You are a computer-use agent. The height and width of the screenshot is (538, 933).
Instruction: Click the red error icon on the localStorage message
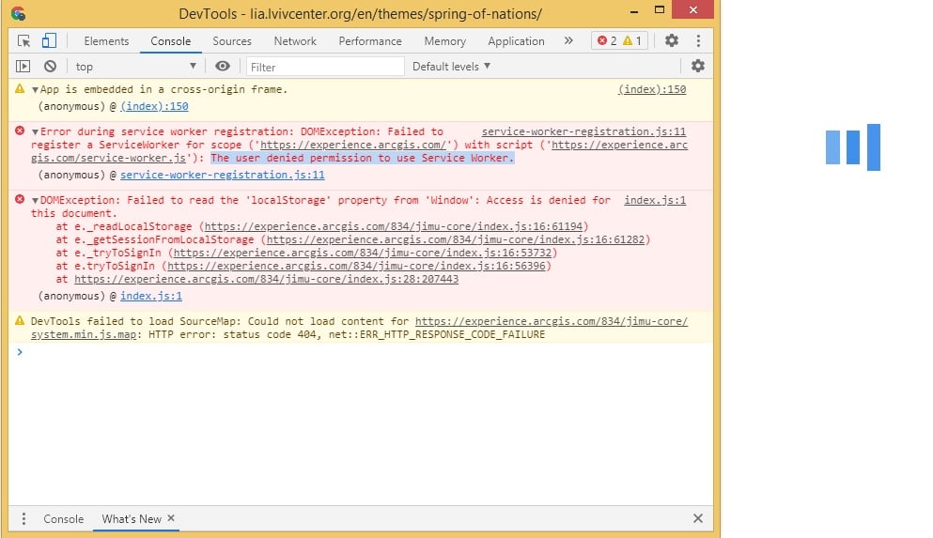click(20, 199)
